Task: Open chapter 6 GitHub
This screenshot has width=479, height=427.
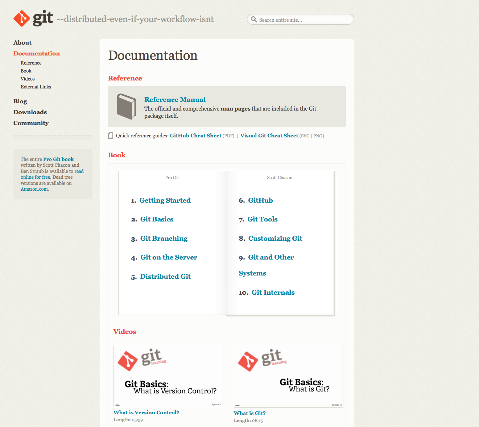Action: coord(260,200)
